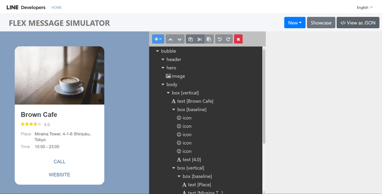Delete node with red X button
Screen dimensions: 382x194
pyautogui.click(x=238, y=39)
